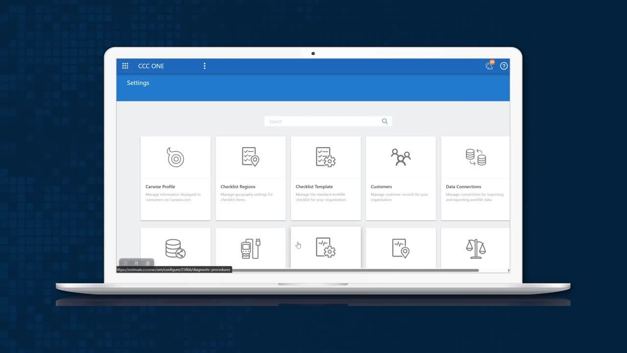This screenshot has width=627, height=353.
Task: Open the three-dot vertical menu beside CCC ONE
Action: (x=204, y=66)
